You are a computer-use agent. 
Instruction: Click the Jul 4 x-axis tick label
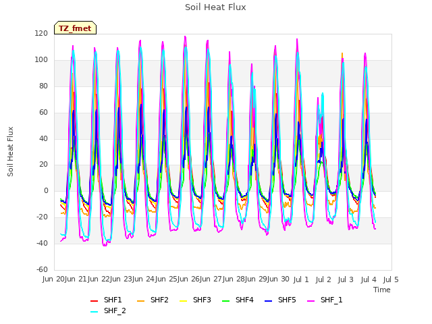click(x=369, y=279)
